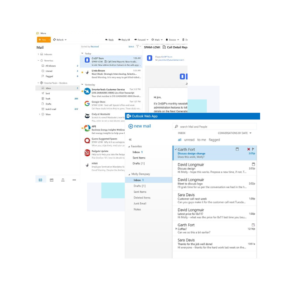Open Conversations by Date dropdown

[235, 133]
